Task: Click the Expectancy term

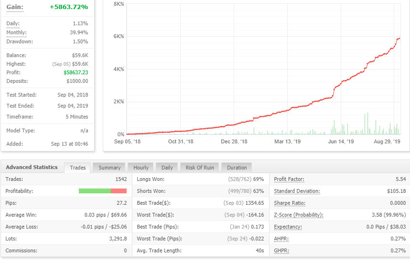Action: pyautogui.click(x=288, y=227)
